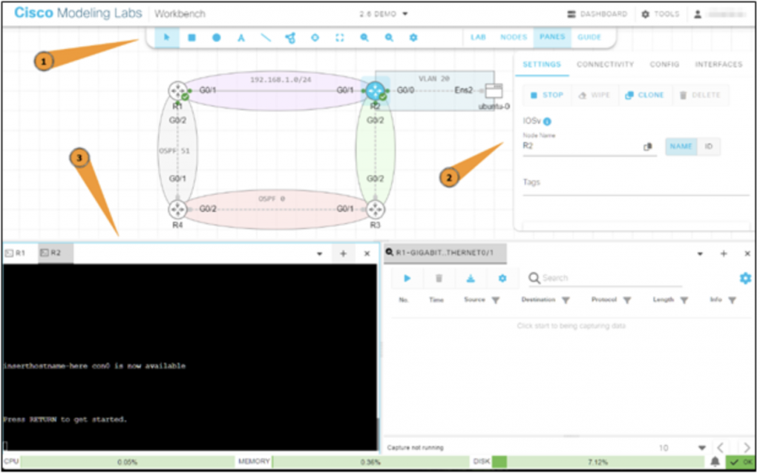Toggle node label display to NAME
The height and width of the screenshot is (473, 760).
click(681, 147)
